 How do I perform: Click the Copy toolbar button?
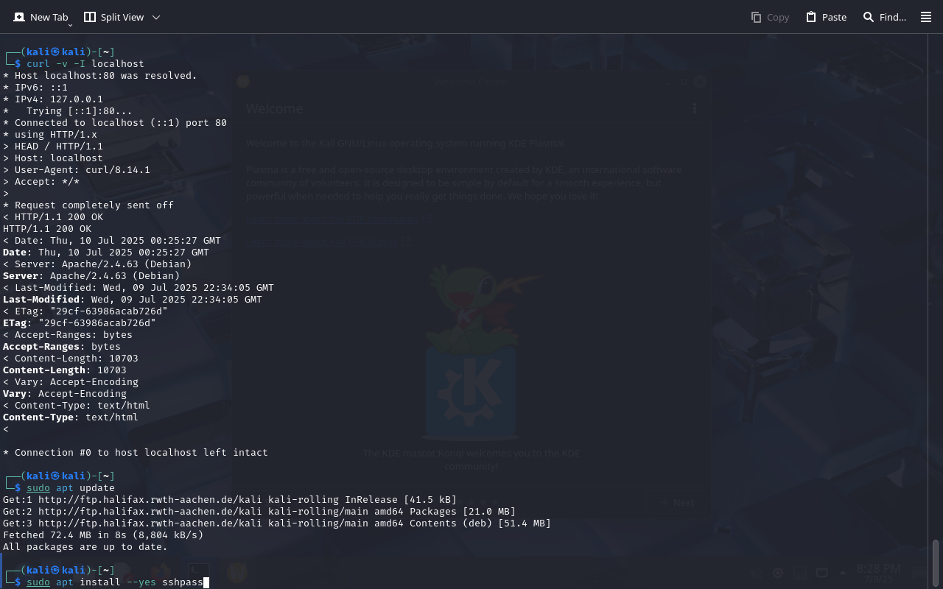(x=770, y=17)
